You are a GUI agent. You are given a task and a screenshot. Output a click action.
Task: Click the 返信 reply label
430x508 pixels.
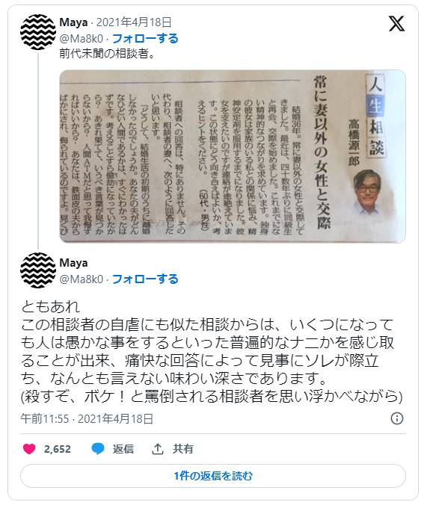[x=123, y=449]
